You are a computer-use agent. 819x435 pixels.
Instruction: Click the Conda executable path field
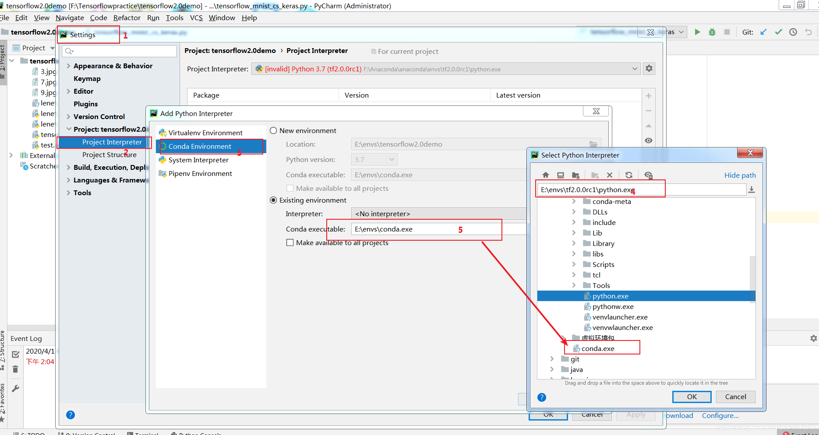tap(439, 229)
